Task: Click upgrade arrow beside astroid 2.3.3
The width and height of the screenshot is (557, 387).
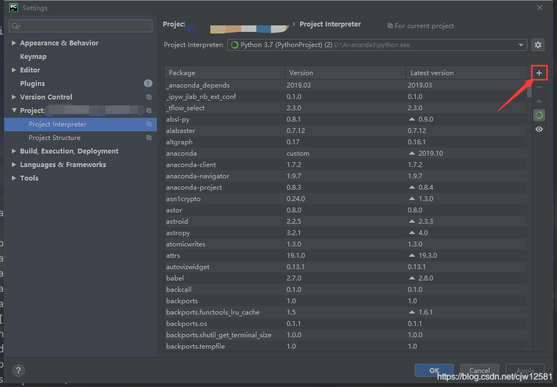Action: pyautogui.click(x=412, y=221)
